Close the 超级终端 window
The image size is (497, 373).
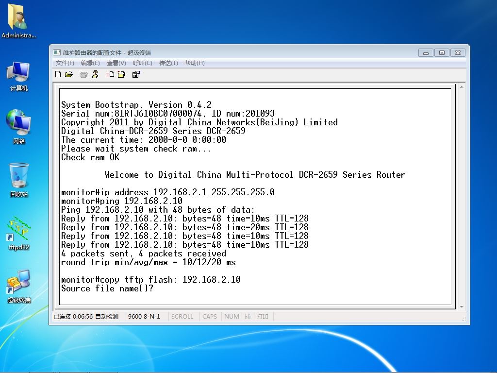pyautogui.click(x=458, y=52)
